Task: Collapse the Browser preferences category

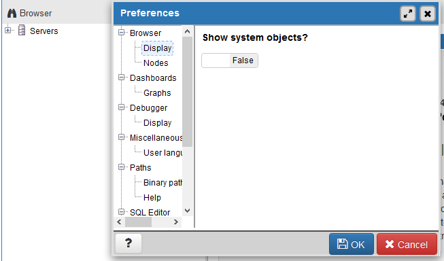Action: point(122,33)
